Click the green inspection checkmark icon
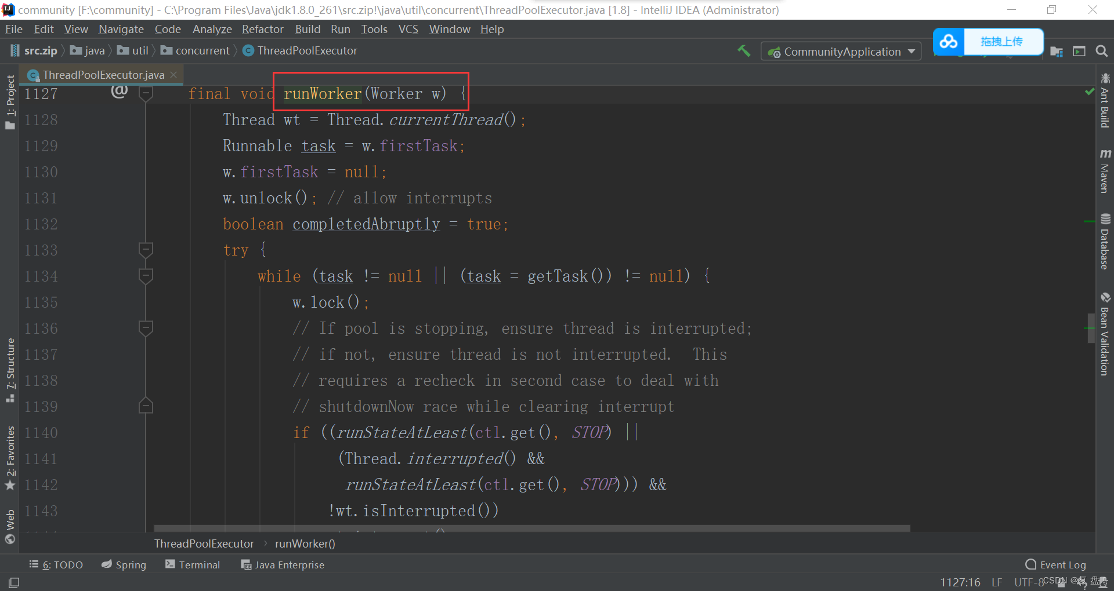 [1090, 92]
